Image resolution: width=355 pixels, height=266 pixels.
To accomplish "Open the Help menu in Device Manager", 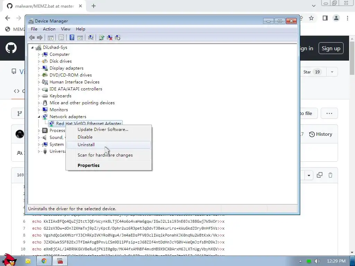I will click(80, 29).
